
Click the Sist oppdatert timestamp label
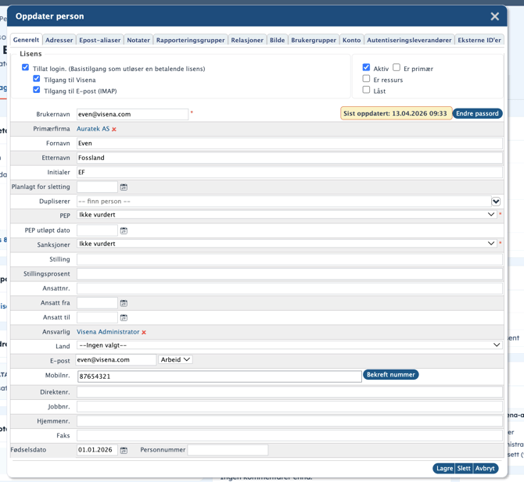(x=396, y=113)
